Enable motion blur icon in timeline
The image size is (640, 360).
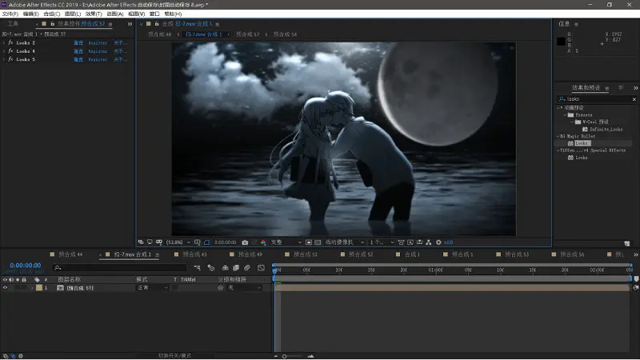click(247, 268)
